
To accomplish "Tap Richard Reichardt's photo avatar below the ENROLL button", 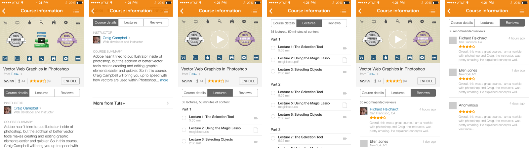I will [364, 111].
